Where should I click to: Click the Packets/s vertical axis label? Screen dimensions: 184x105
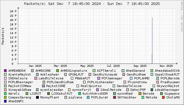[x=3, y=36]
